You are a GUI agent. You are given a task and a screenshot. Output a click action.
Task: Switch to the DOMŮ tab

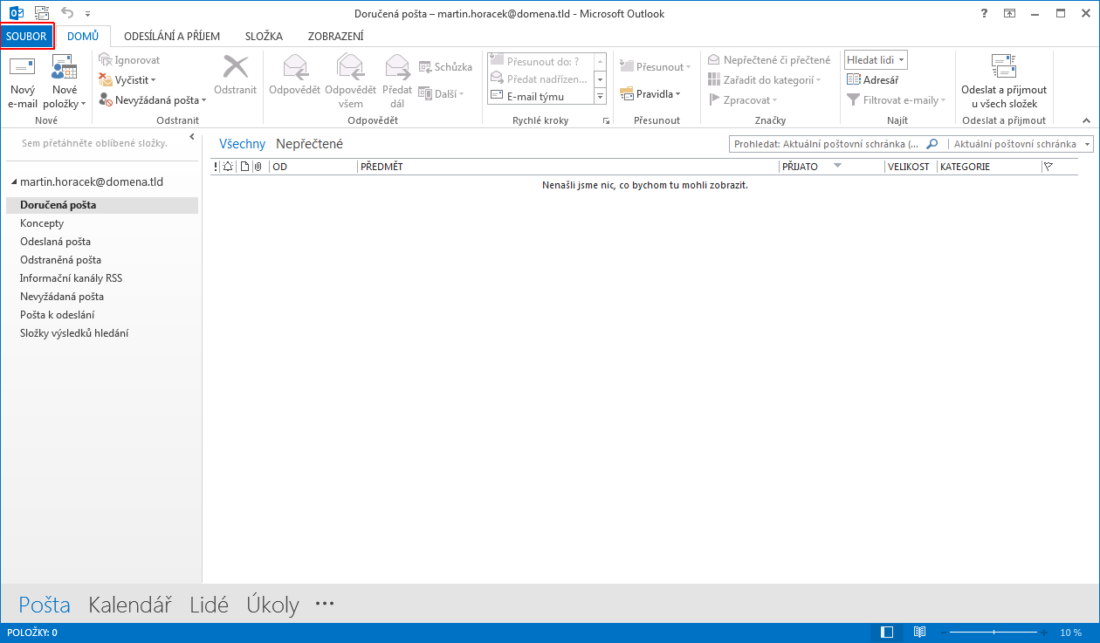click(83, 37)
